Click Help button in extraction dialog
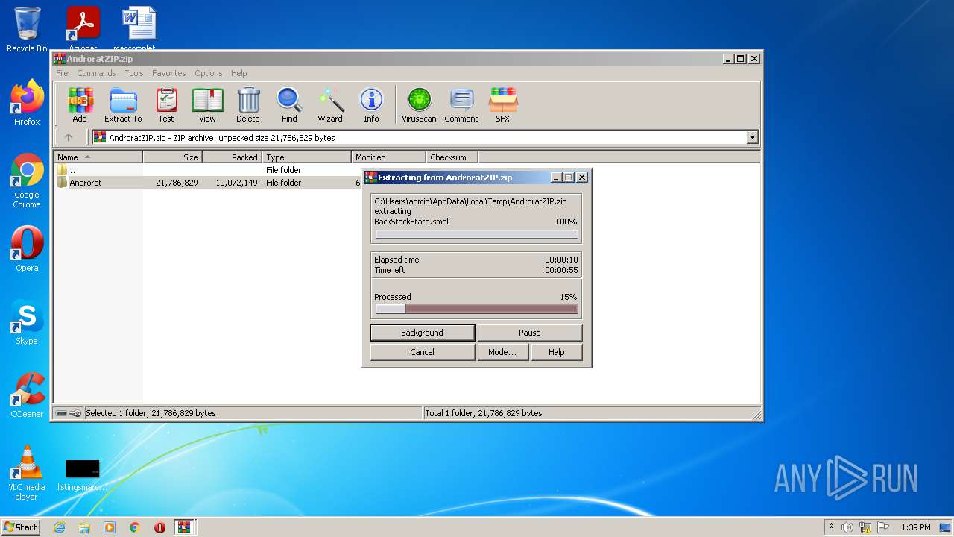The image size is (954, 537). pos(557,352)
